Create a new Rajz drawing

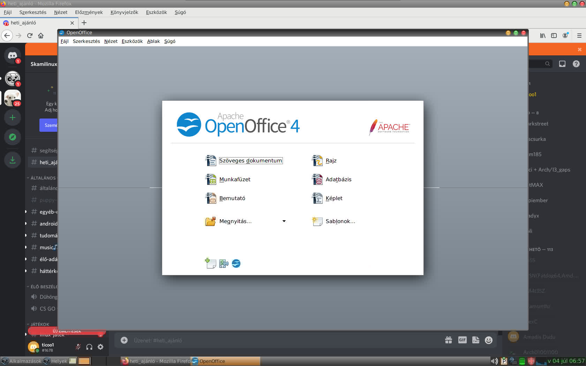(331, 161)
